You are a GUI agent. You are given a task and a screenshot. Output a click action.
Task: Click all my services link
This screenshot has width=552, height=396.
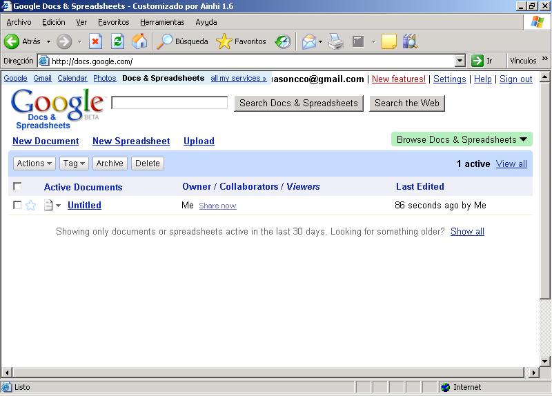click(x=239, y=78)
